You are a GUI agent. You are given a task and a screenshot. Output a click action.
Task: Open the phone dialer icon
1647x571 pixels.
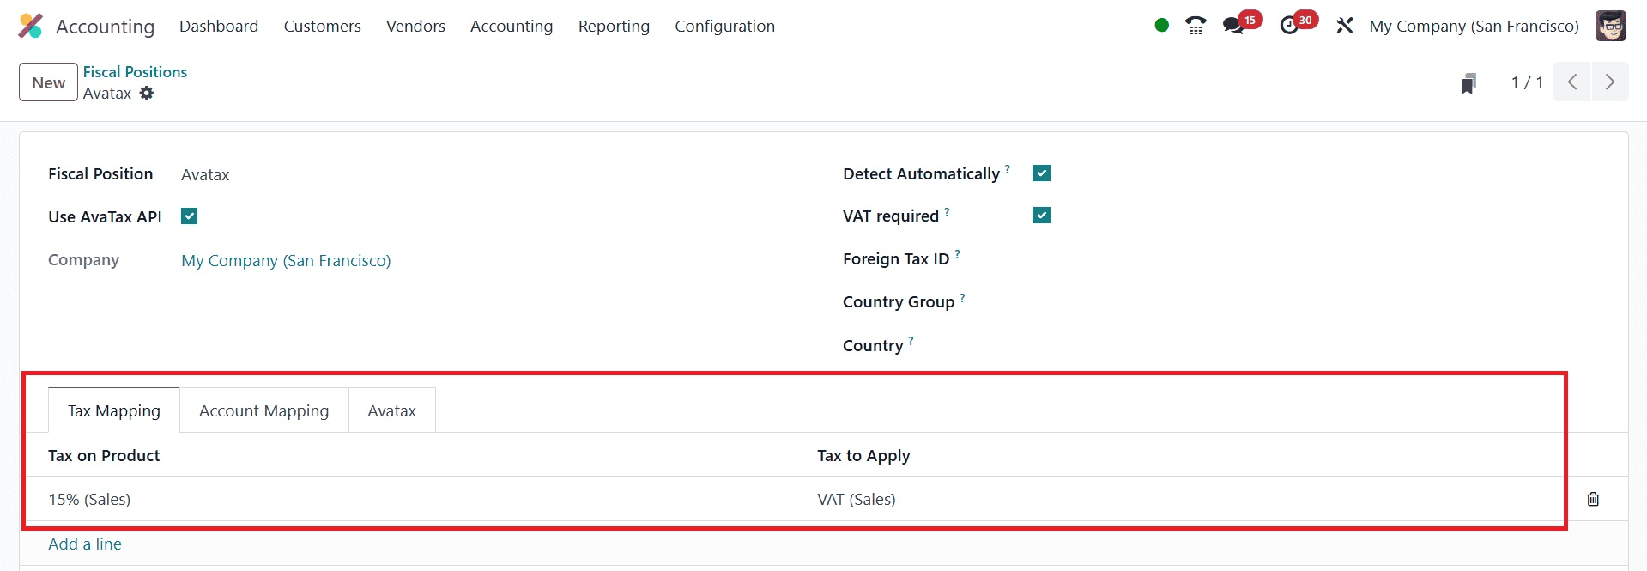(x=1195, y=26)
